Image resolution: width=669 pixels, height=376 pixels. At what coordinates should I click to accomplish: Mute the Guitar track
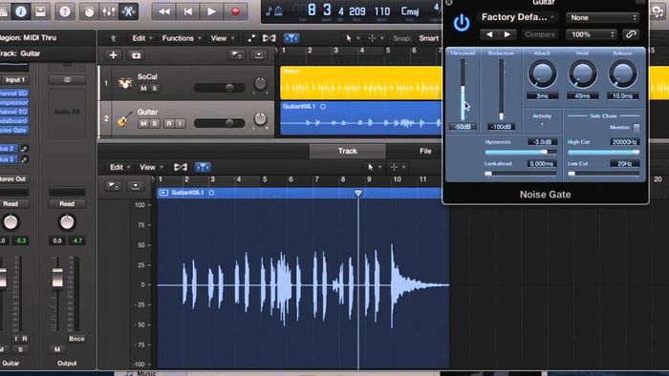pos(143,123)
